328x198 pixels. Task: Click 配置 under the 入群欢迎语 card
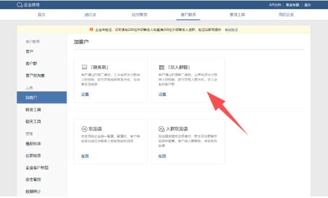[162, 156]
